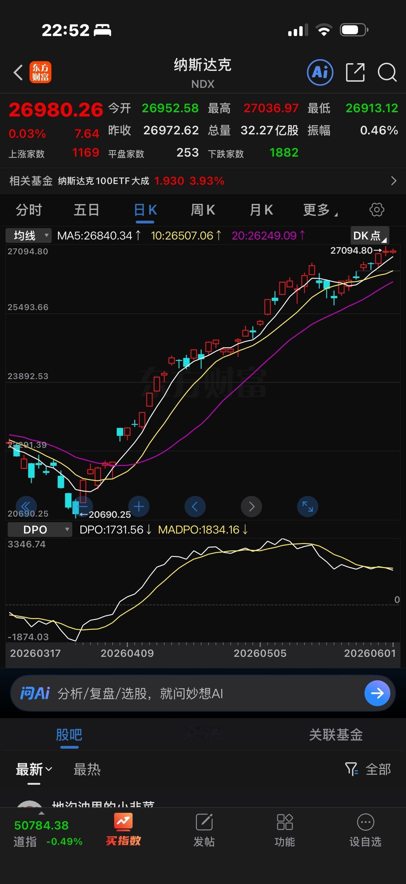Open the DPO indicator dropdown
This screenshot has width=406, height=884.
point(40,530)
